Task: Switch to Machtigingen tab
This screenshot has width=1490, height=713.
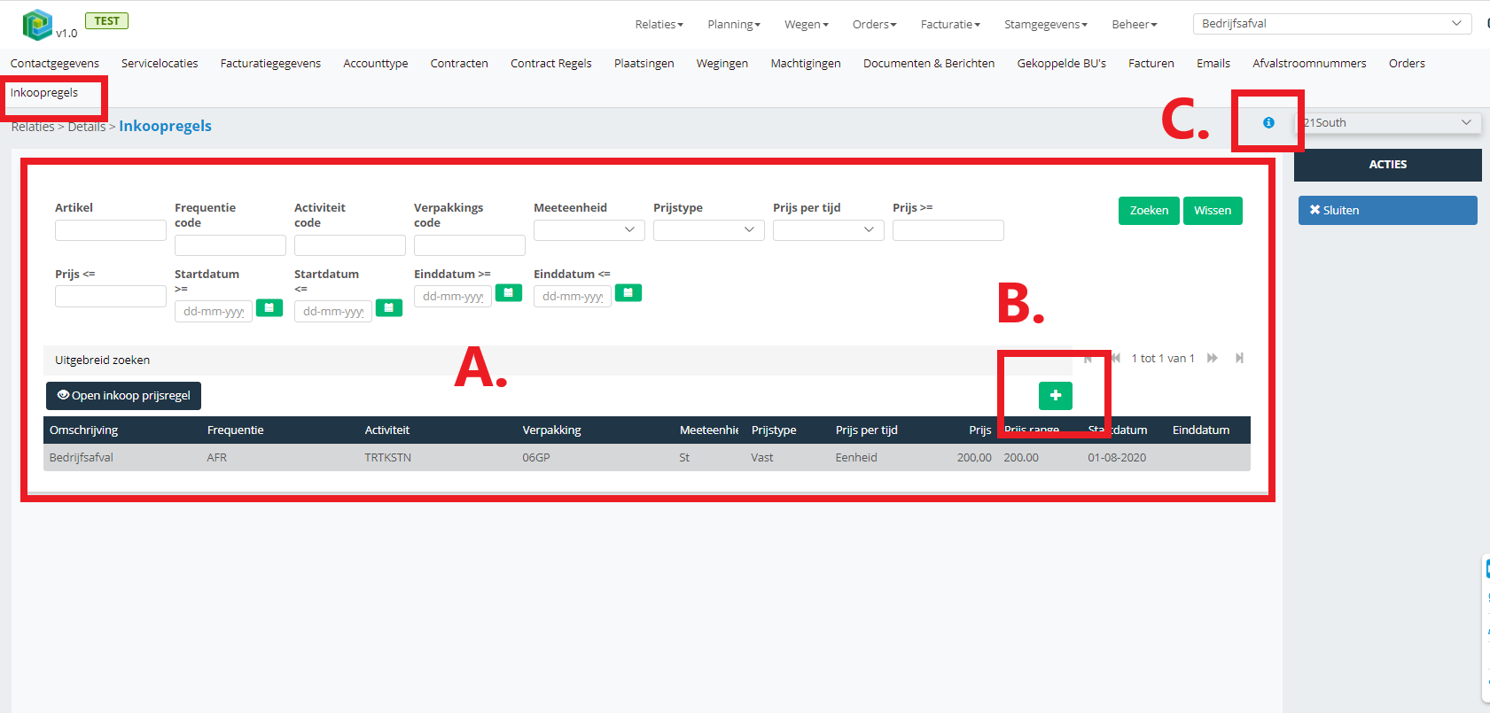Action: click(806, 63)
